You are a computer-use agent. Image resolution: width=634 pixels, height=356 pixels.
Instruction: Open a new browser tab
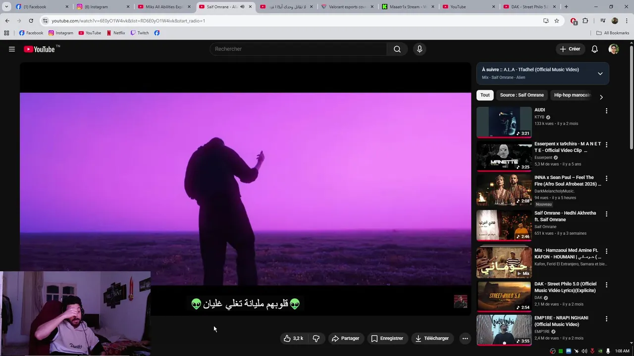pos(566,7)
